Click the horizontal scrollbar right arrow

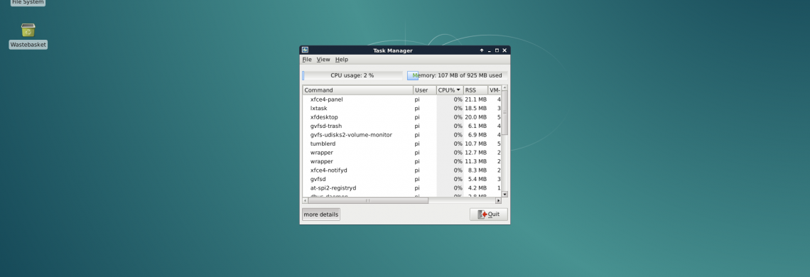[x=499, y=200]
